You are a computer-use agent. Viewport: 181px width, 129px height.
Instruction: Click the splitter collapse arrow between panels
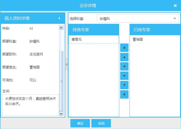67,64
